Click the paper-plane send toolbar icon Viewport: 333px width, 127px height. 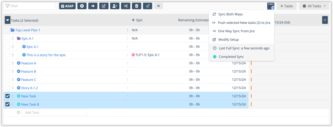pyautogui.click(x=148, y=6)
